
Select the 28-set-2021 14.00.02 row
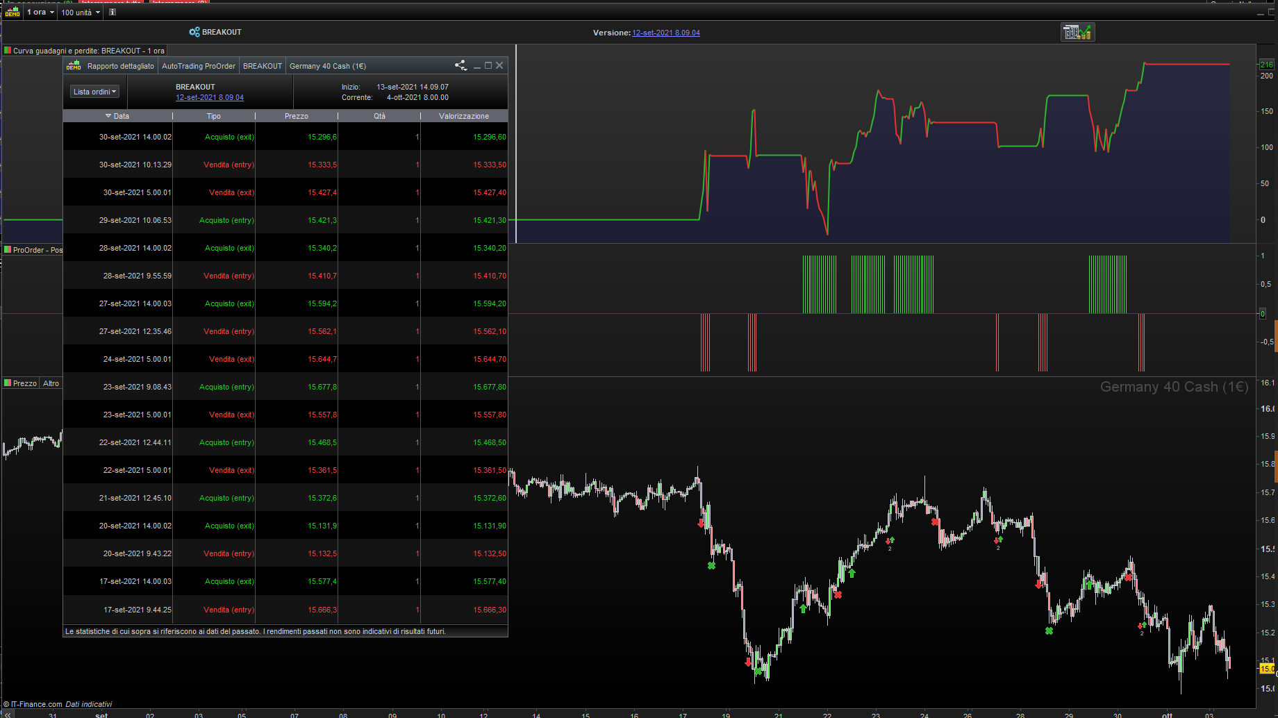tap(285, 248)
